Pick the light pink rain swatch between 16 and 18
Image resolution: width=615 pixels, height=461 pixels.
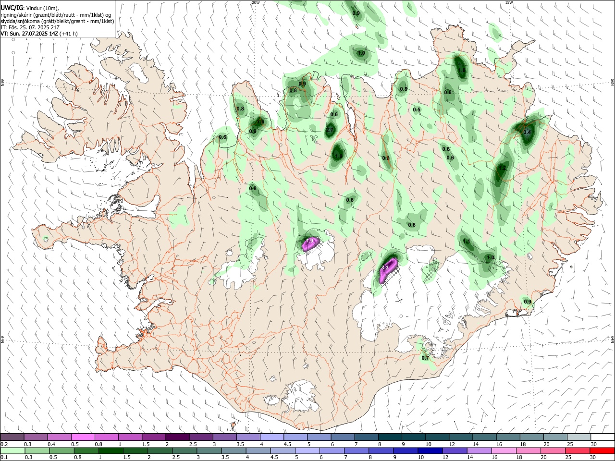tap(504, 450)
